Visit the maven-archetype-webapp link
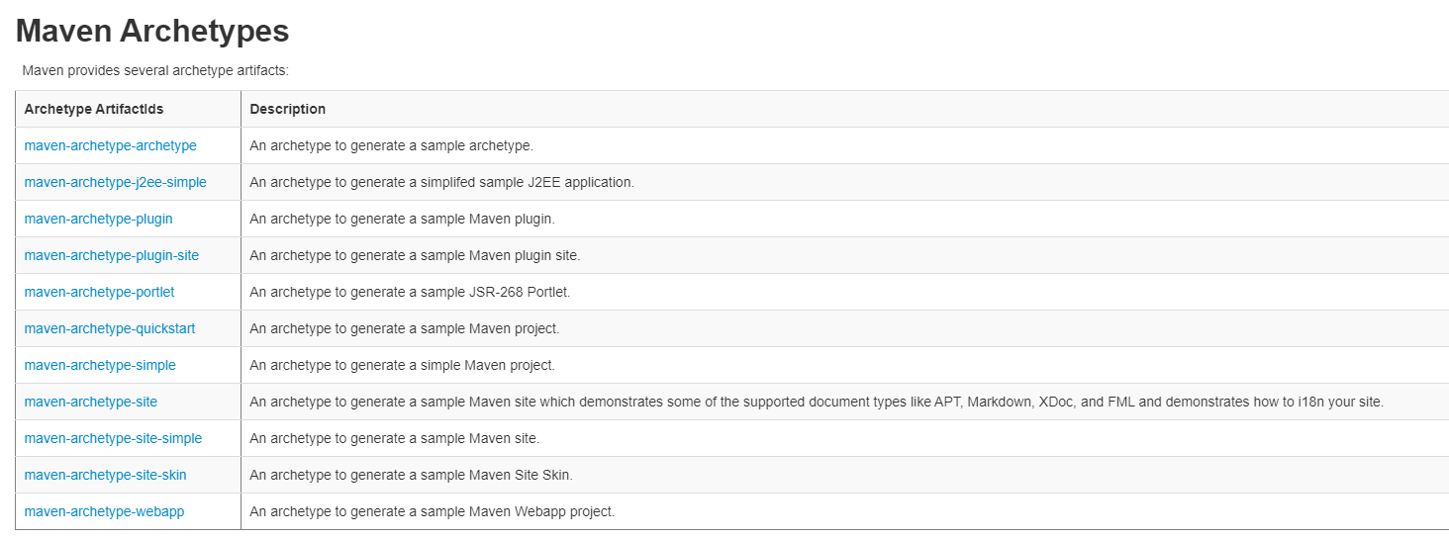The width and height of the screenshot is (1449, 540). coord(104,511)
